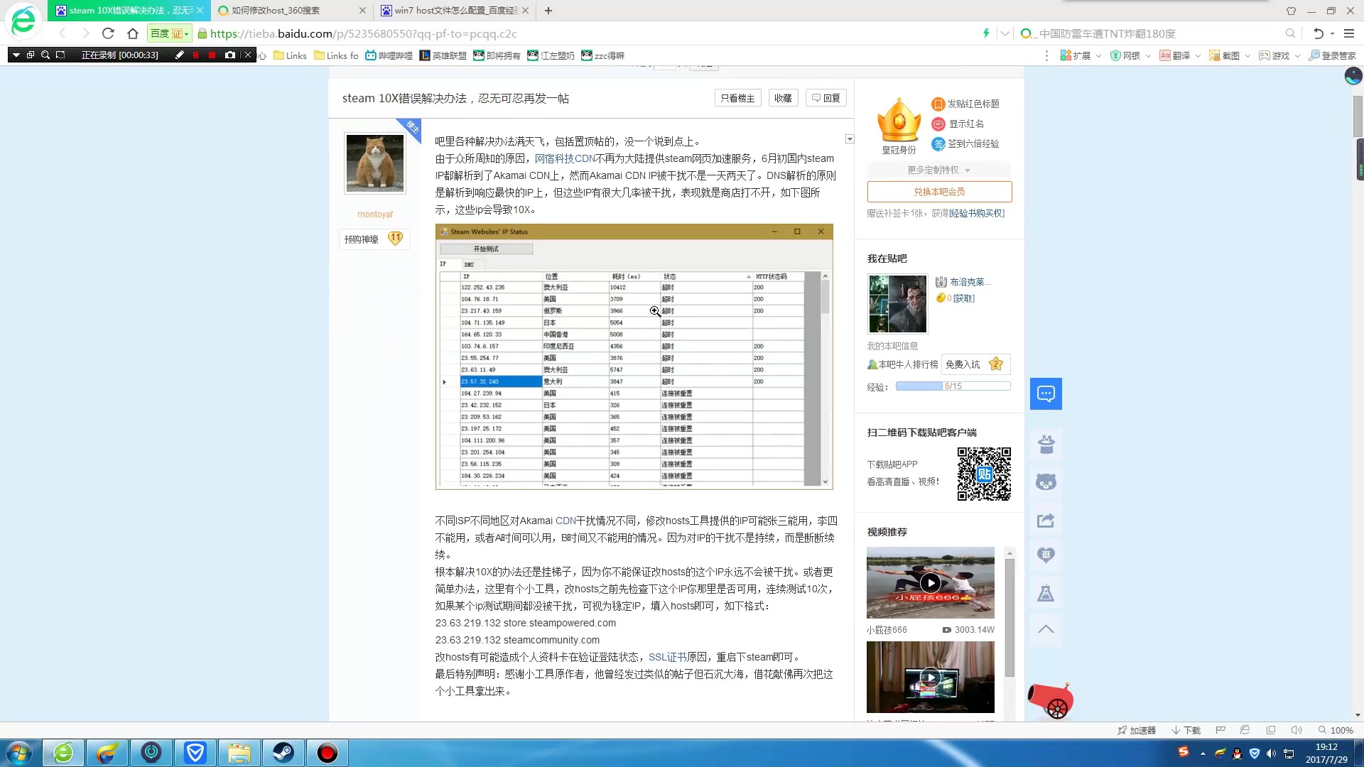Open the Sogou input method tray icon
The width and height of the screenshot is (1364, 767).
[1184, 752]
